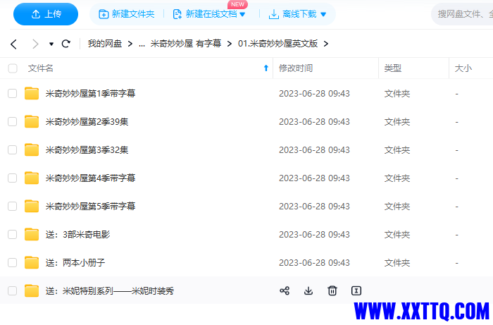The image size is (493, 325).
Task: Open folder name 米奇妙妙屋第2季39集
Action: click(87, 122)
